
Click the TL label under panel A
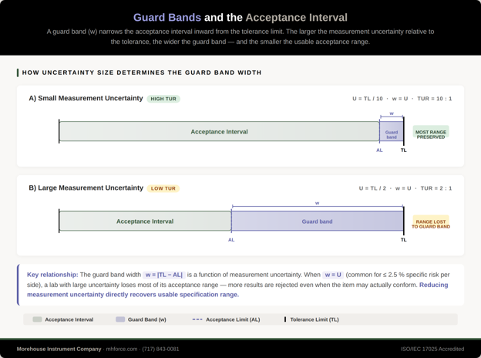pyautogui.click(x=403, y=150)
